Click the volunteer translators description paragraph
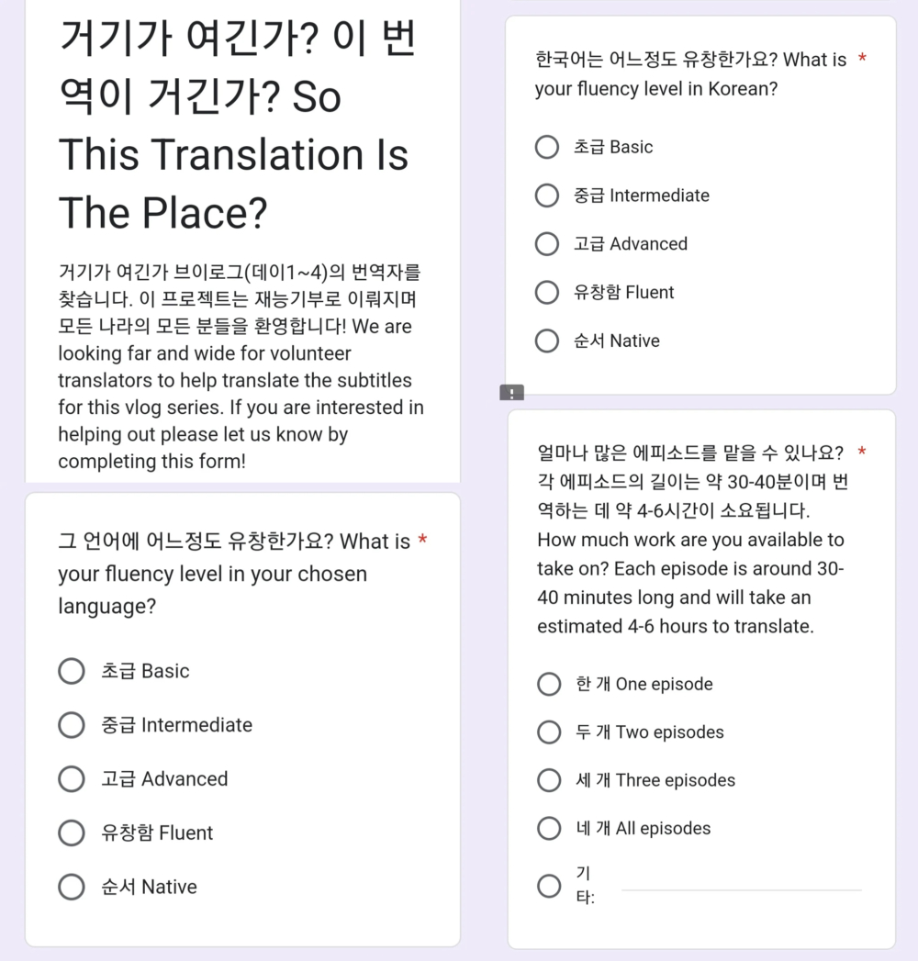Viewport: 918px width, 961px height. coord(241,366)
